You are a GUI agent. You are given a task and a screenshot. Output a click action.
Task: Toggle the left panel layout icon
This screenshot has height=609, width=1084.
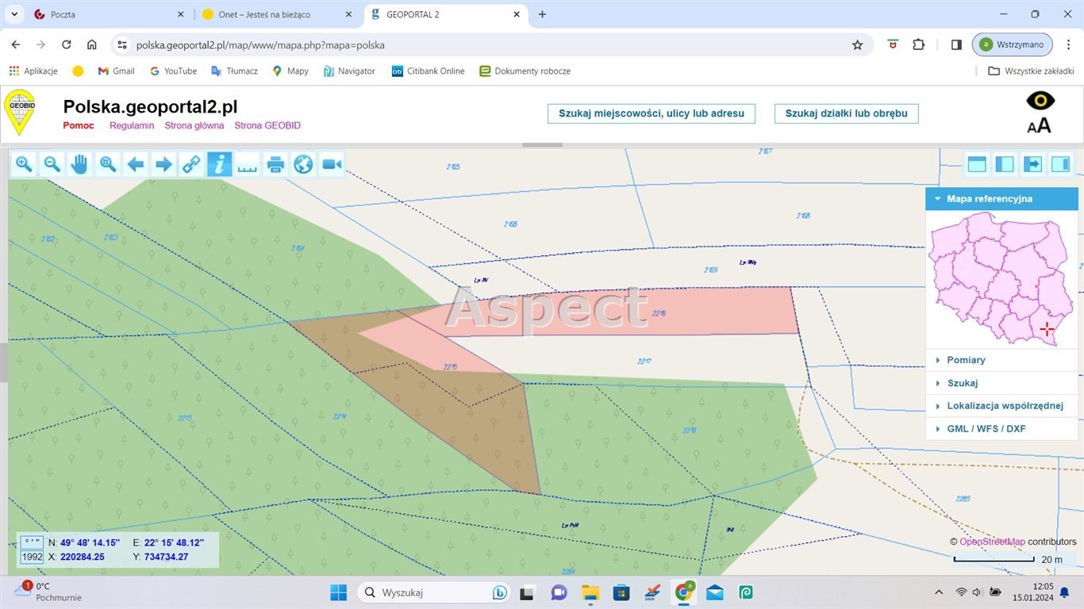(1004, 164)
